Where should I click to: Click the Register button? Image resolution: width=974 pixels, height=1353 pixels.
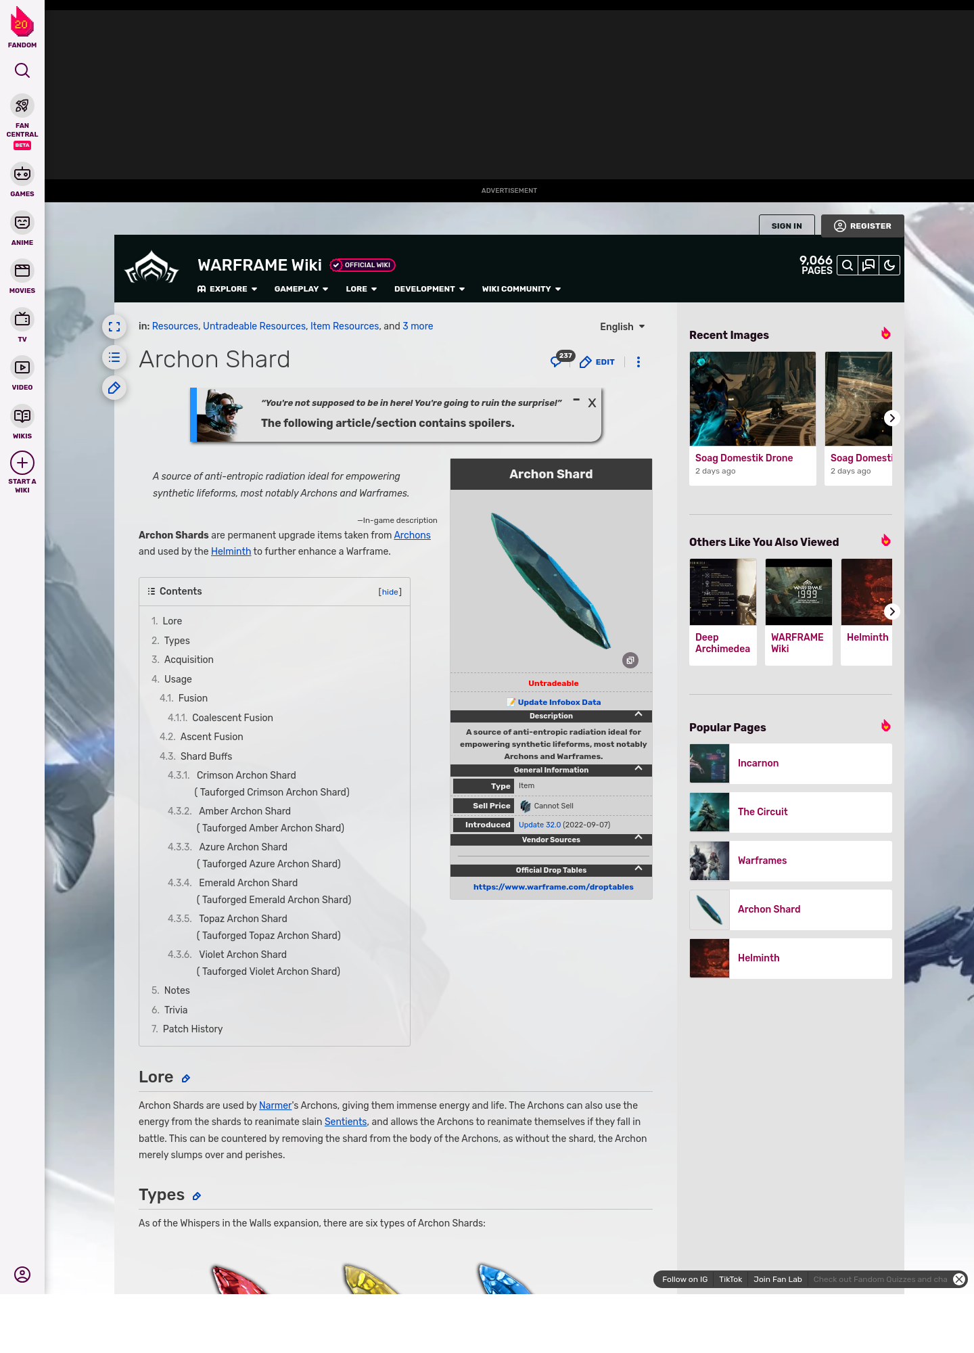tap(862, 226)
